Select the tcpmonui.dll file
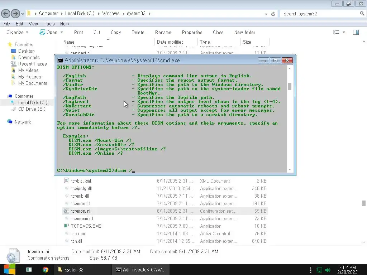Screen dimensions: 367x275 click(82, 218)
